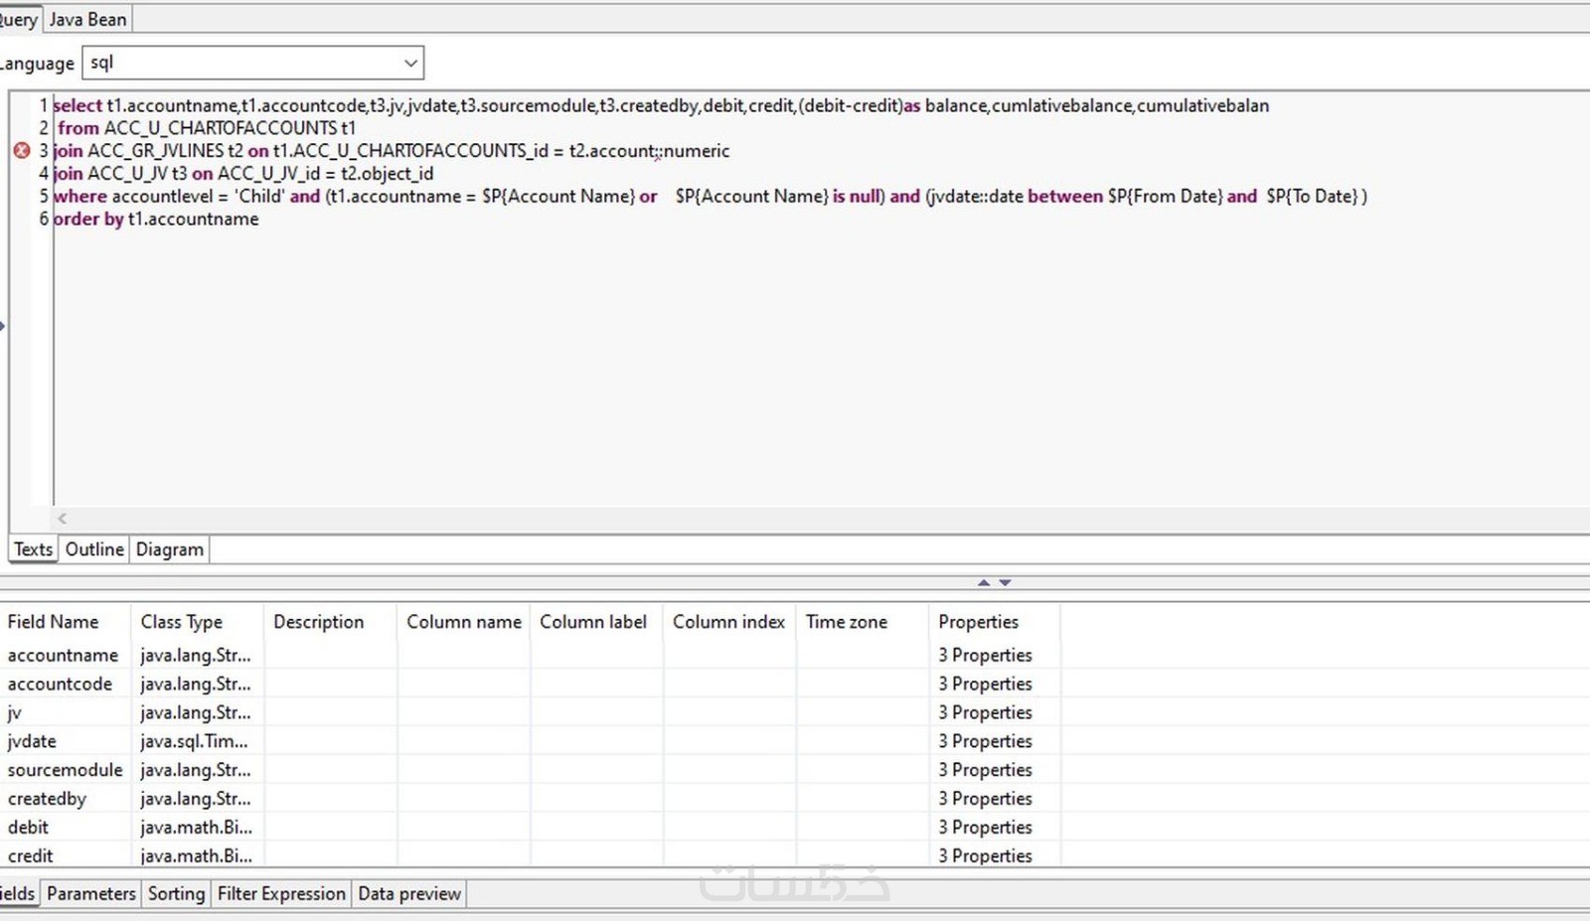Screen dimensions: 1590x921
Task: Select the jvdate field name
Action: [32, 742]
